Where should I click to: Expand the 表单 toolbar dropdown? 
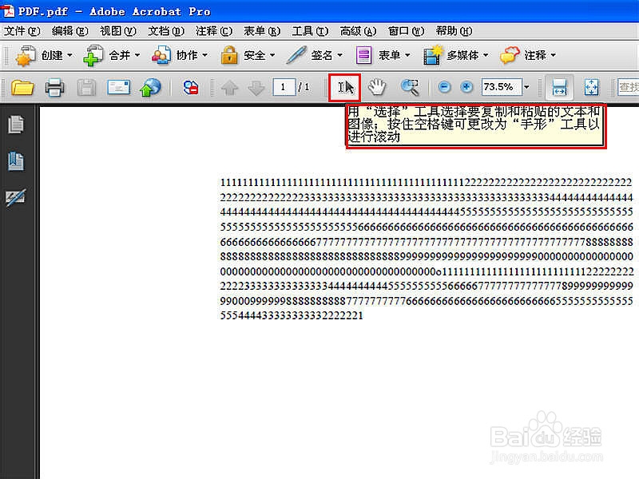[407, 55]
